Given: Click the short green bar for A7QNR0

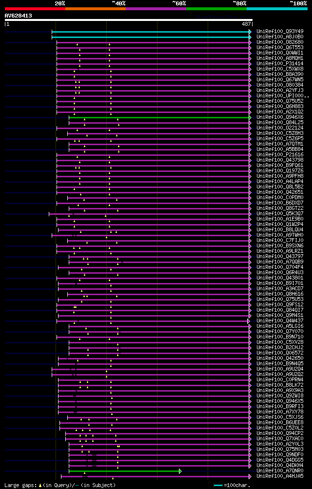Looking at the screenshot, I should click(x=125, y=471).
